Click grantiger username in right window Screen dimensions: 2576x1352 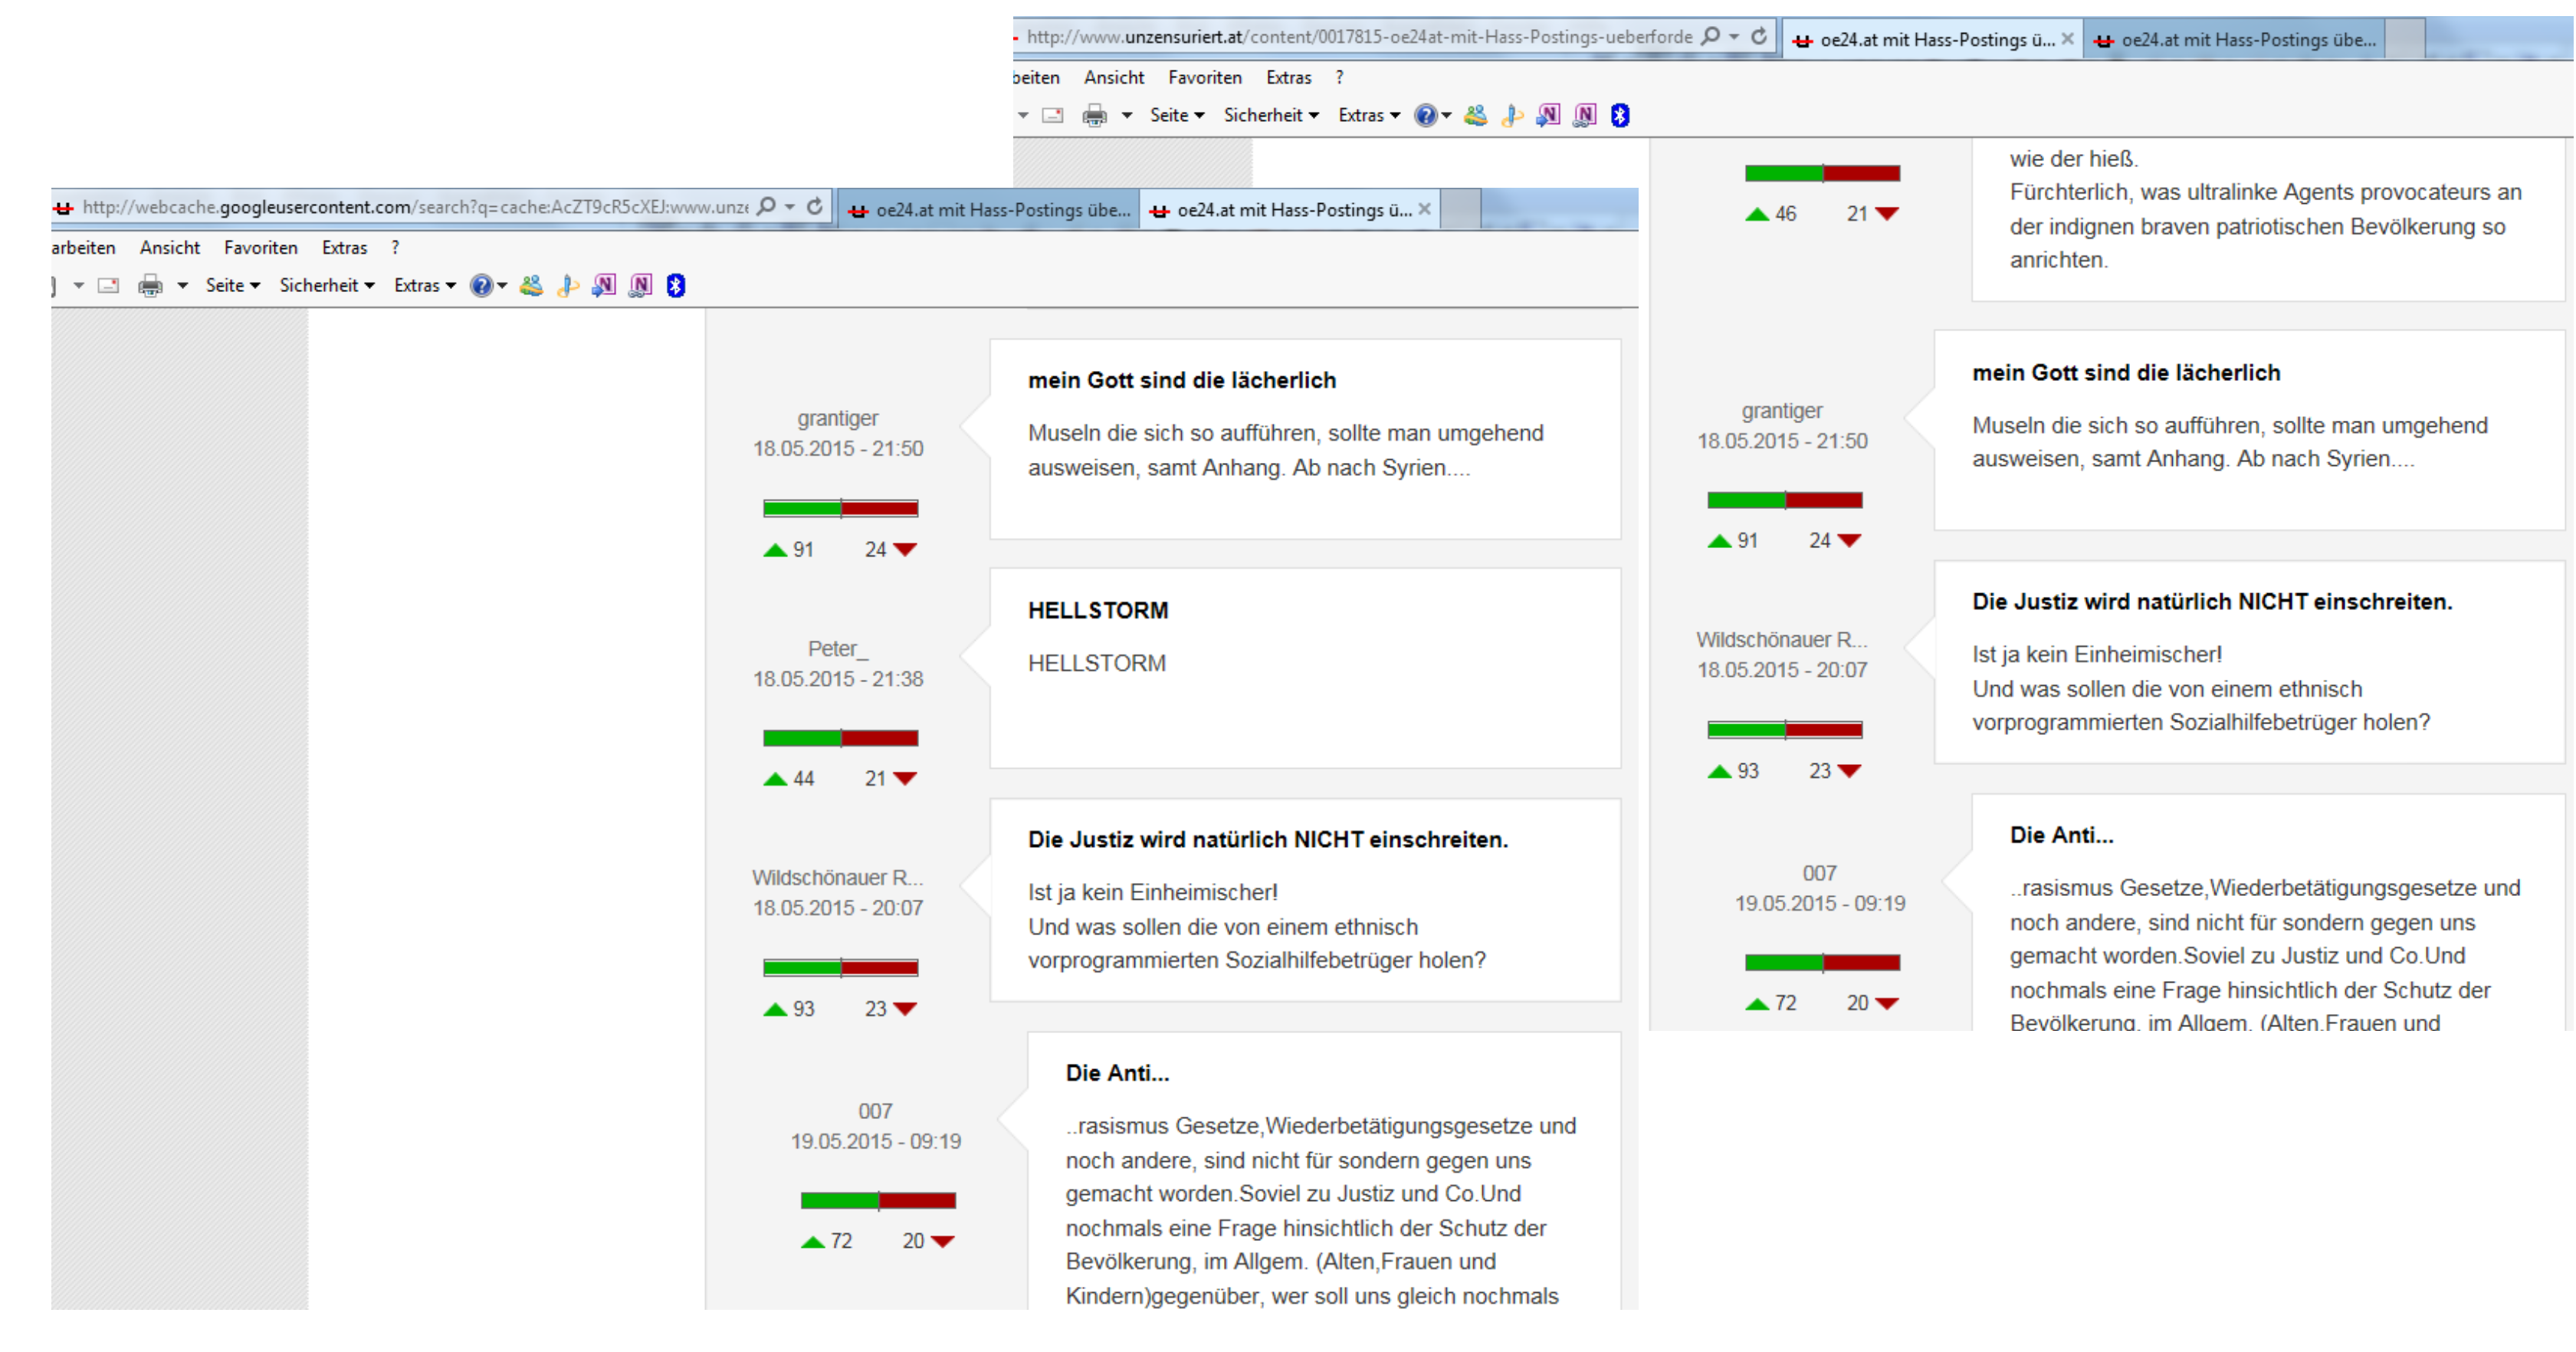pyautogui.click(x=1781, y=411)
